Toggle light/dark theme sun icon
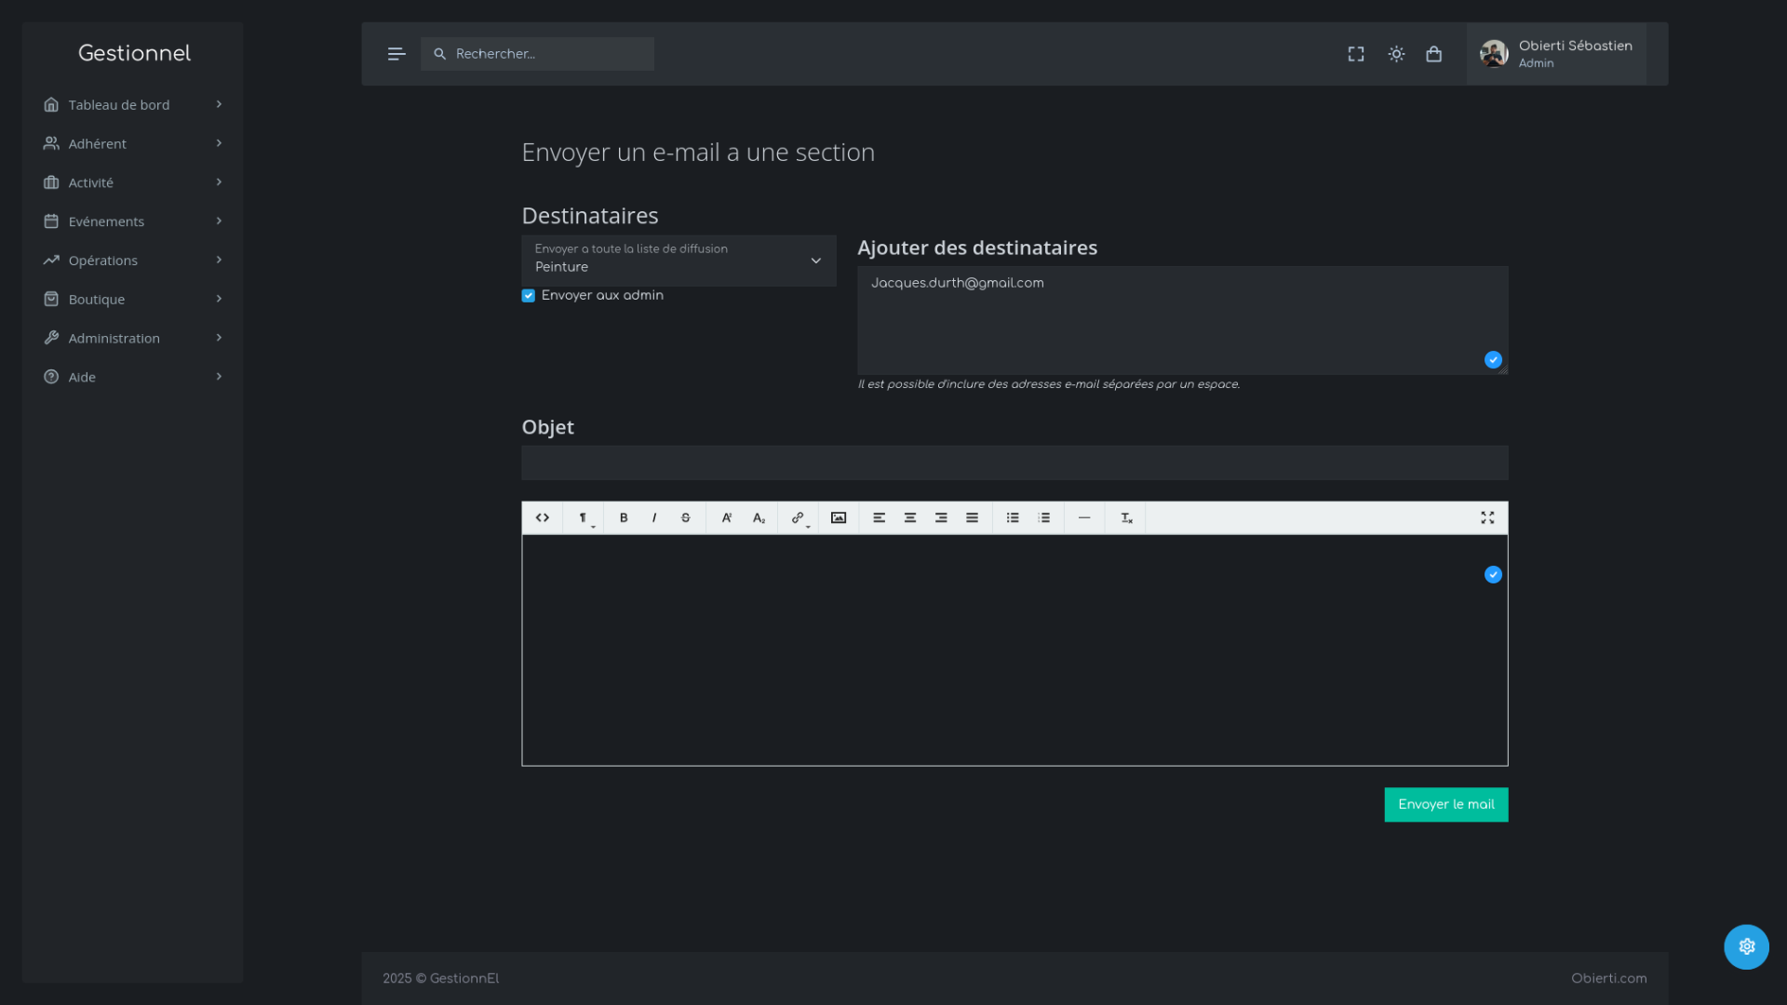 1396,54
